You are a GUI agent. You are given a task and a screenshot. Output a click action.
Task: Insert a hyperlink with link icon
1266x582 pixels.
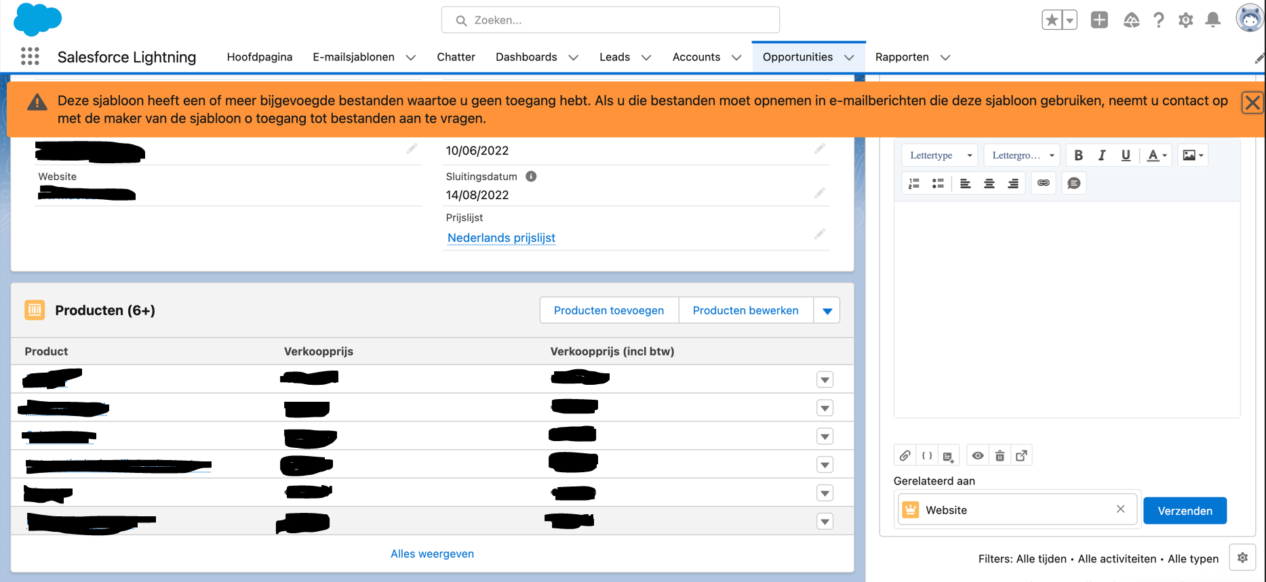(x=1044, y=183)
